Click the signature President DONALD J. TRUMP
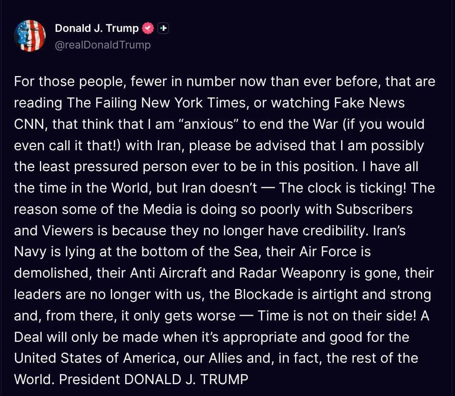 pos(154,379)
